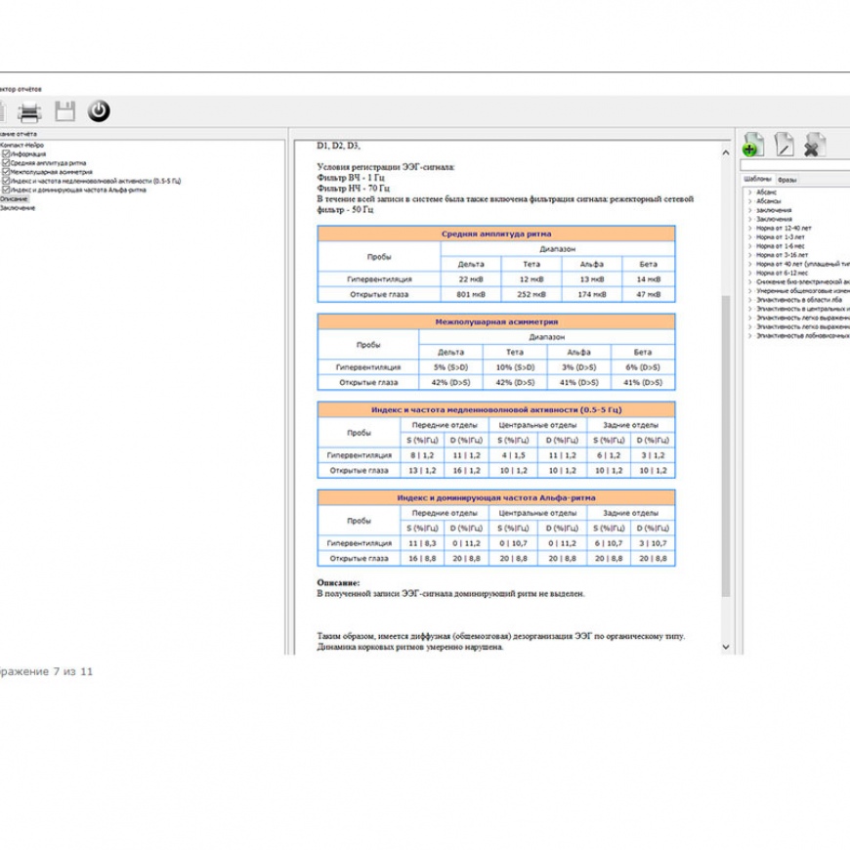The image size is (850, 850).
Task: Click the Межполушарная асимметрия table header in document
Action: tap(496, 322)
